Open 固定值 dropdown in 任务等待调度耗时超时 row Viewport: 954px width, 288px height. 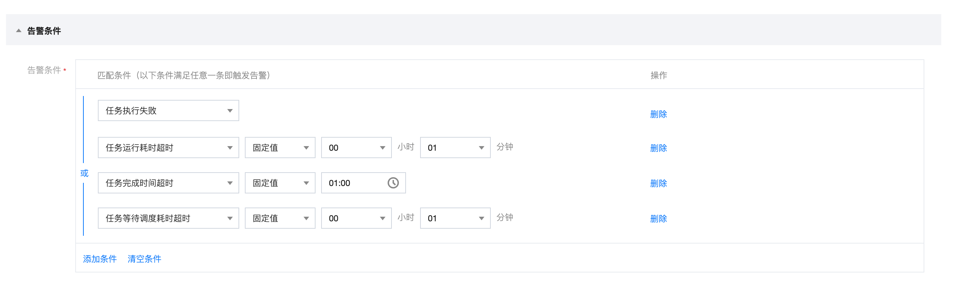(280, 218)
